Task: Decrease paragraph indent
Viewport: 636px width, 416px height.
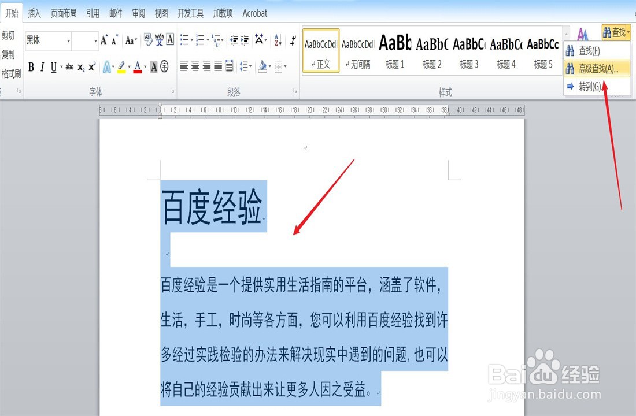Action: (234, 40)
